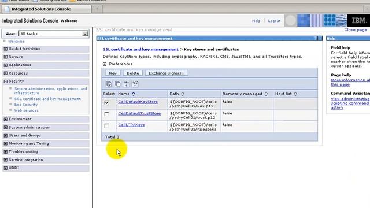Check the CellDefaultTrustStore checkbox
The width and height of the screenshot is (370, 208).
point(106,114)
